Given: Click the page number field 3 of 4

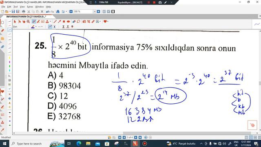Looking at the screenshot, I should pyautogui.click(x=130, y=137).
